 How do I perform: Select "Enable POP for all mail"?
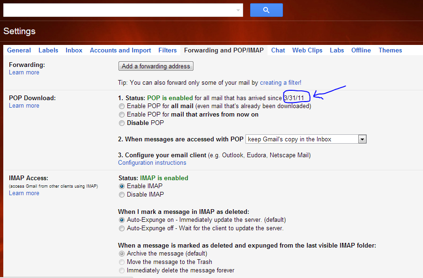[122, 106]
